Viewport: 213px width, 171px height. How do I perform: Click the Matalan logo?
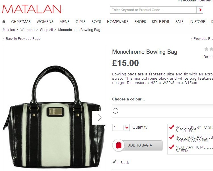(x=32, y=9)
